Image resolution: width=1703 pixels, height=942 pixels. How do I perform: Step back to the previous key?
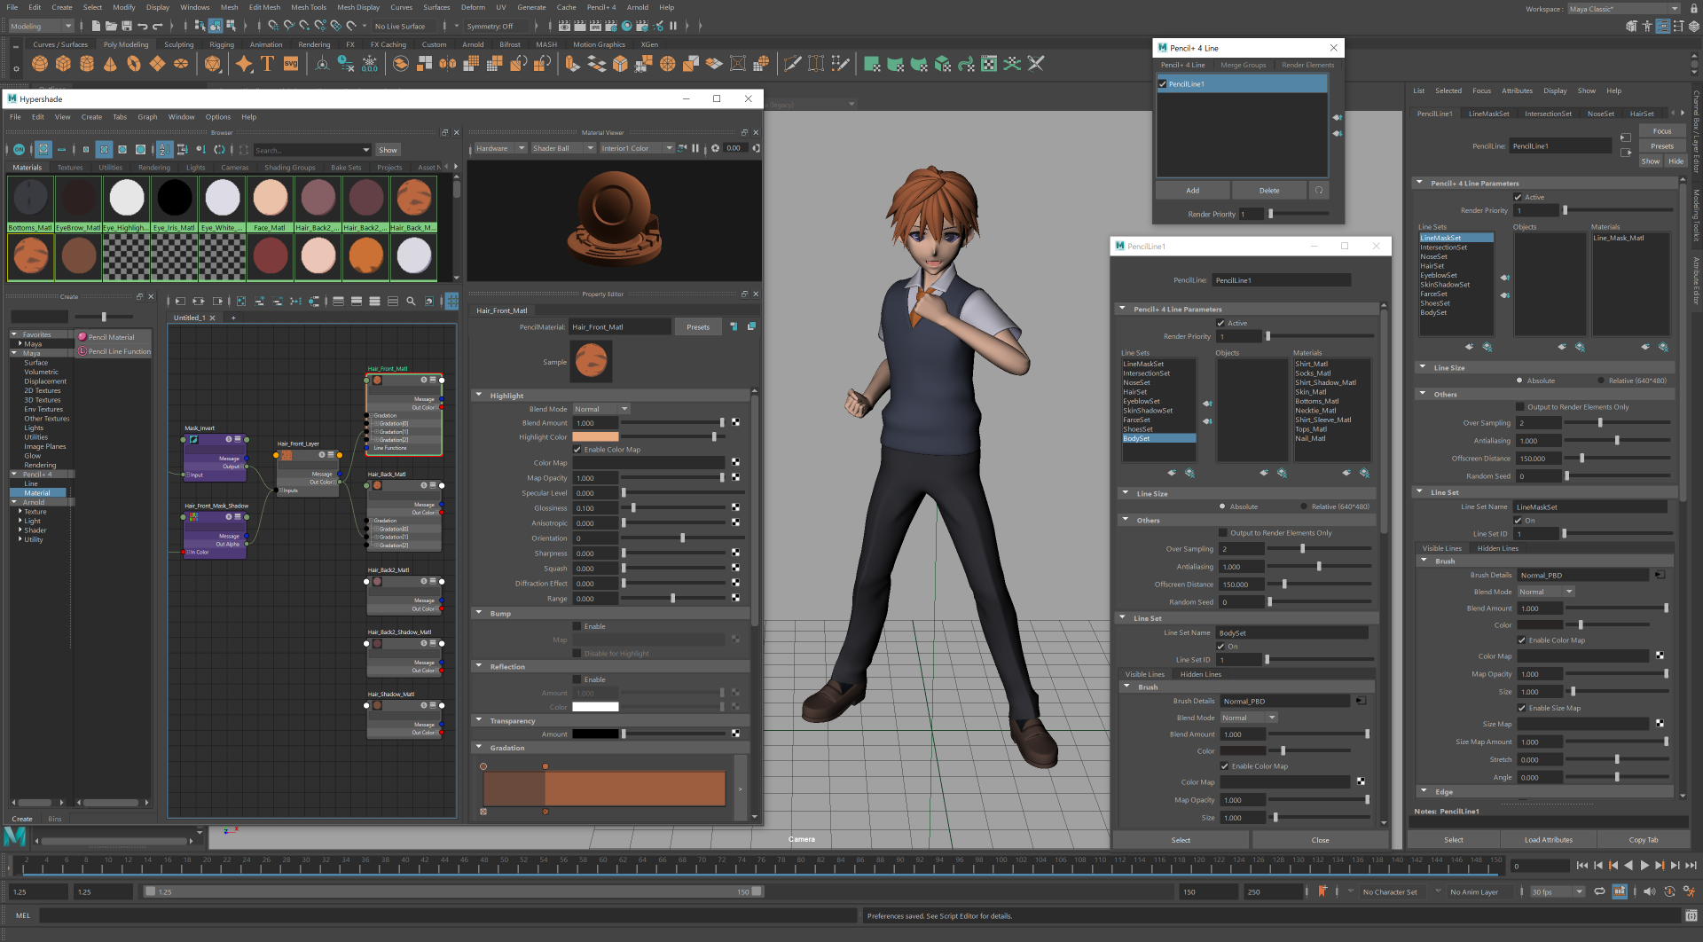point(1613,866)
